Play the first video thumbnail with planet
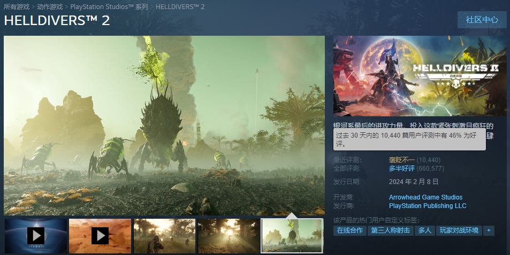Viewport: 510px width, 255px height. (36, 236)
